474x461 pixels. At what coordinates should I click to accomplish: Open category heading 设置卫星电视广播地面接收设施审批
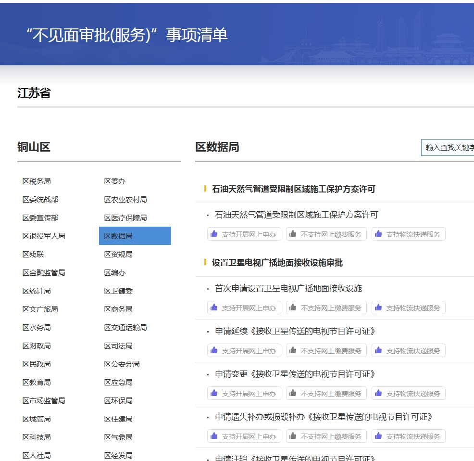pos(277,263)
